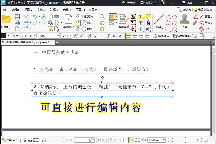Viewport: 216px width, 144px height.
Task: Click the Zoom out 缩小 button
Action: tap(87, 29)
